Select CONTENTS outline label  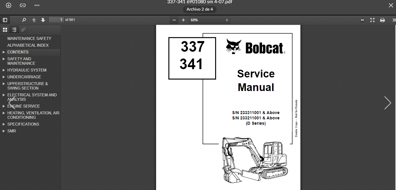(18, 52)
